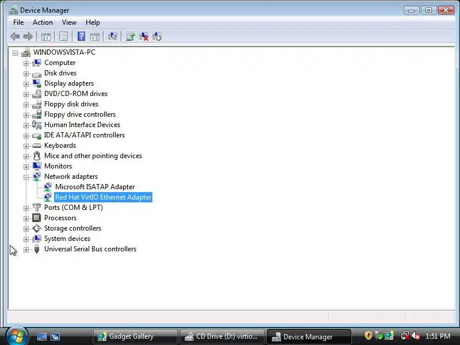Click the Forward arrow toolbar icon

(28, 37)
